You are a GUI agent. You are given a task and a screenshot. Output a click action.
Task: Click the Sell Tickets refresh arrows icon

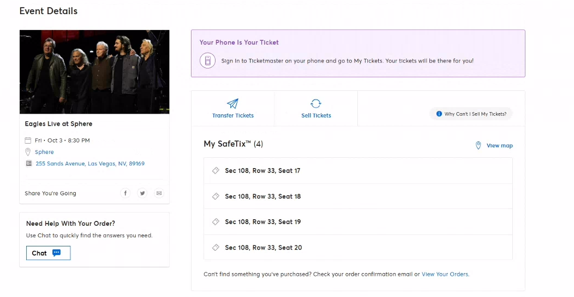pyautogui.click(x=316, y=103)
